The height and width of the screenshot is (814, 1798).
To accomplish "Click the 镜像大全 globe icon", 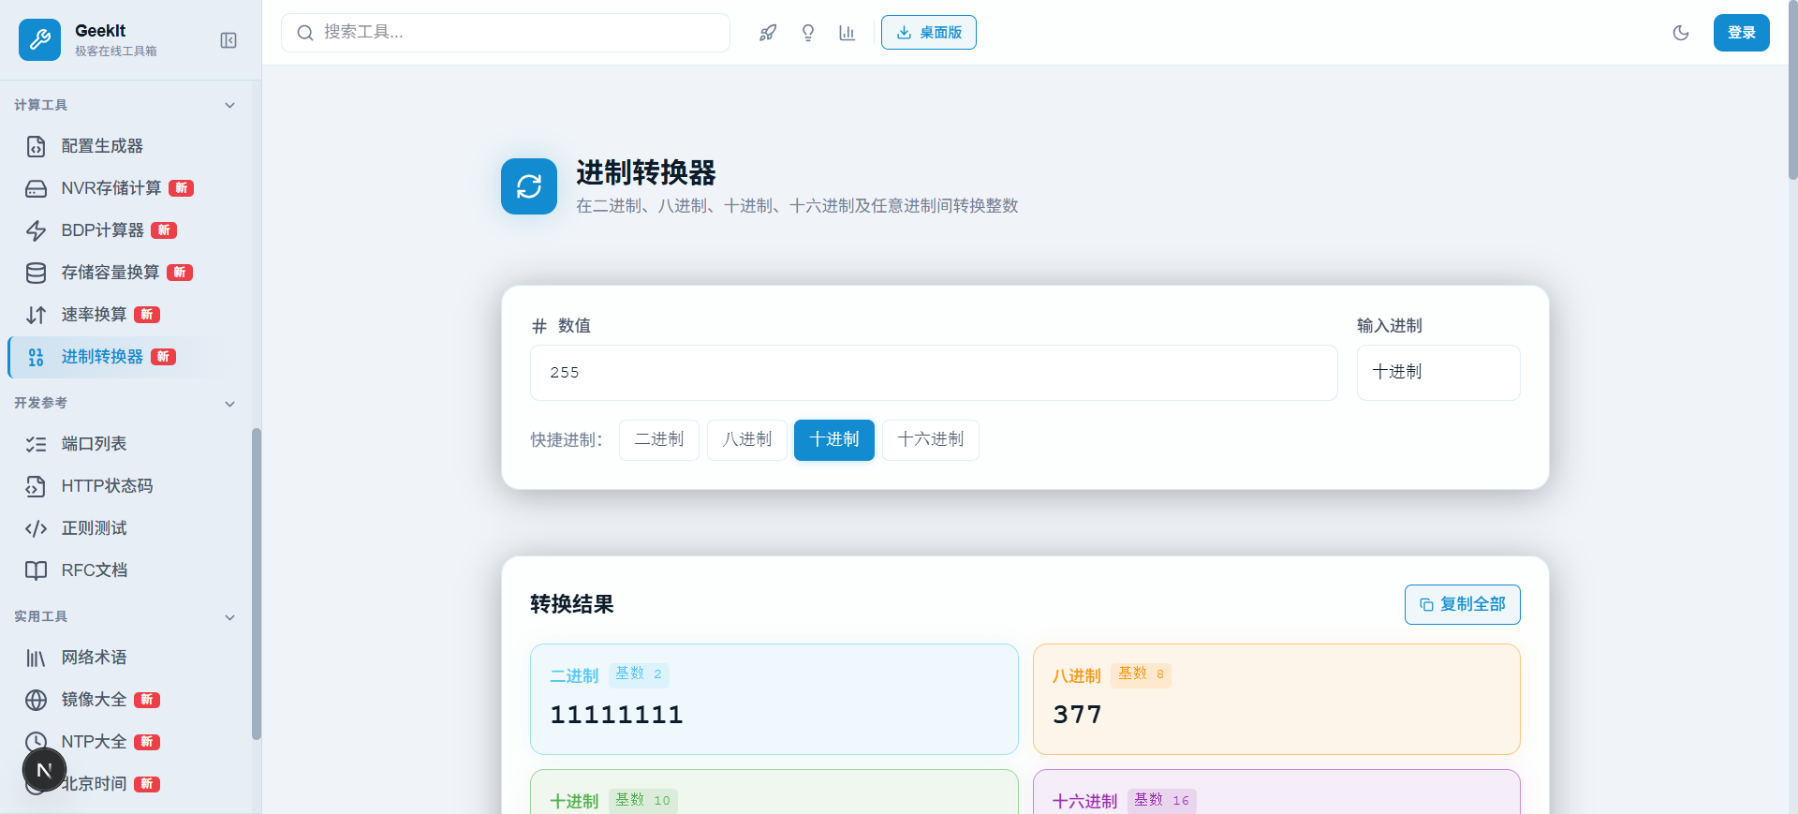I will (x=36, y=700).
